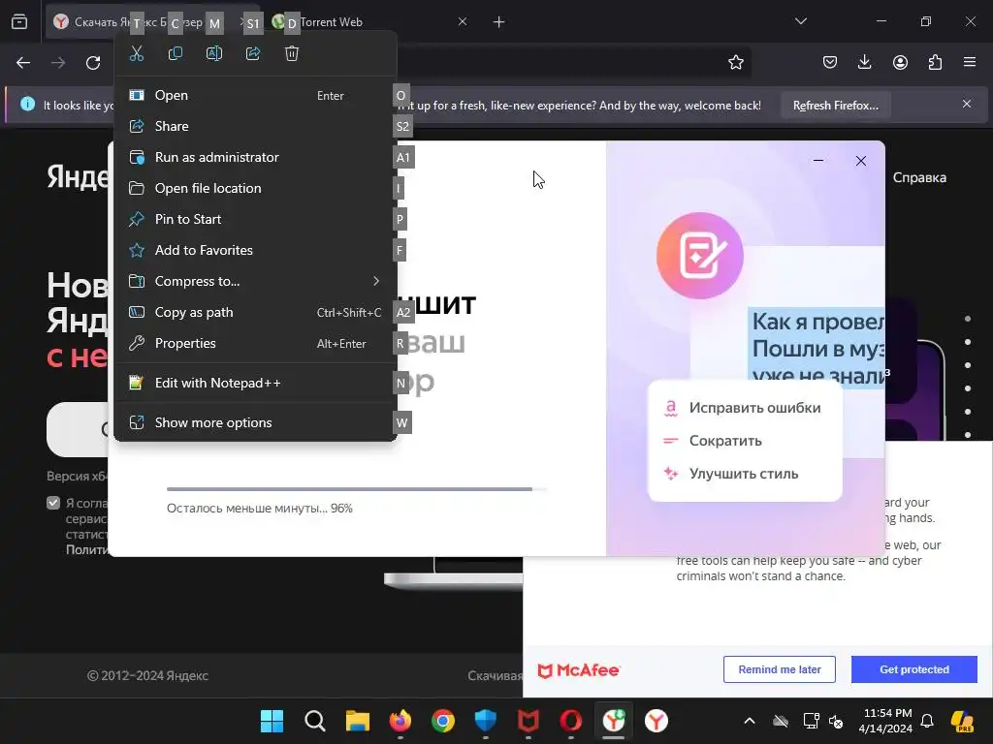Open the Windows Start menu
The height and width of the screenshot is (744, 993).
click(x=272, y=721)
